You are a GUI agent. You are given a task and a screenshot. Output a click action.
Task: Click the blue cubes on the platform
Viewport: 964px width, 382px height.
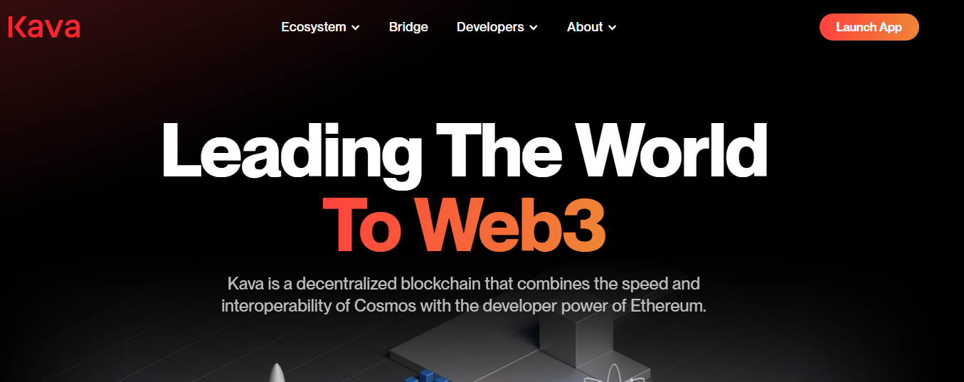[x=428, y=376]
